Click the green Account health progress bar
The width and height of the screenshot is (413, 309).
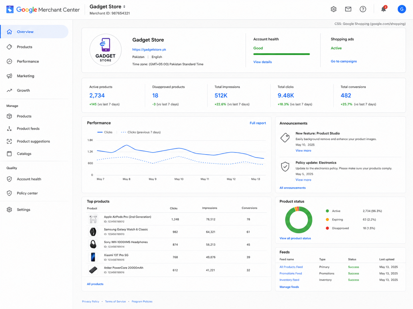282,54
